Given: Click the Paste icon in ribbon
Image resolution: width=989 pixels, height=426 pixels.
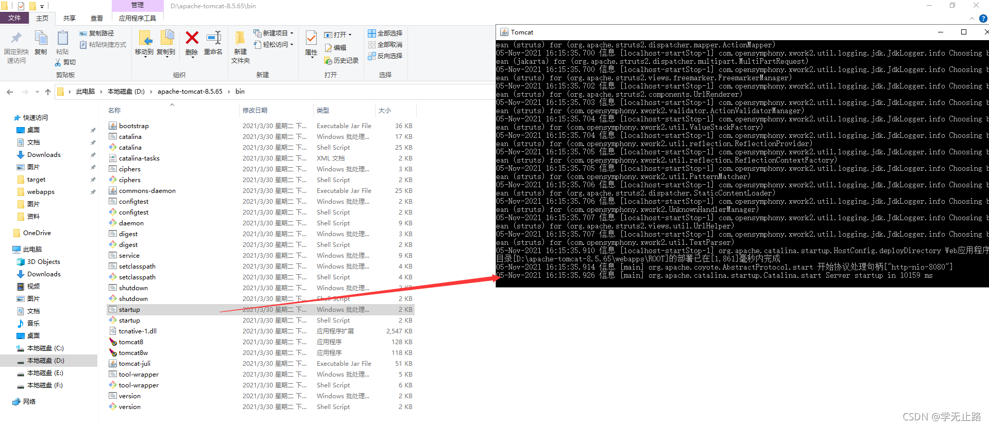Looking at the screenshot, I should [62, 39].
